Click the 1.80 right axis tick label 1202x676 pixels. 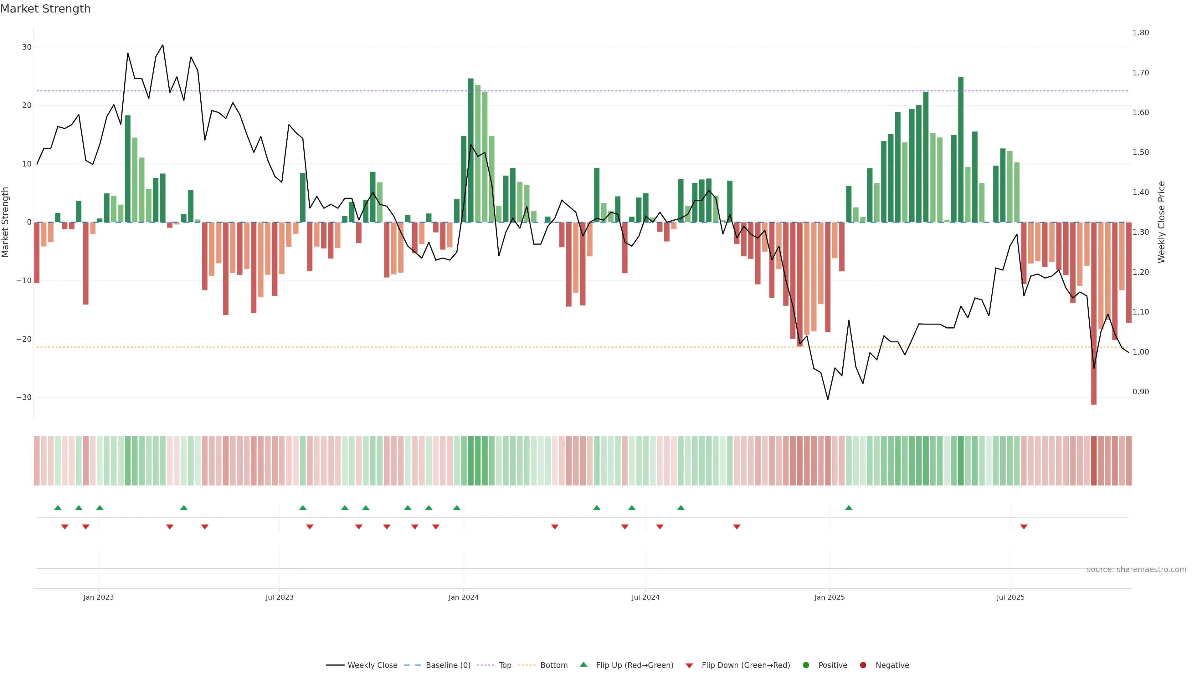[1140, 33]
